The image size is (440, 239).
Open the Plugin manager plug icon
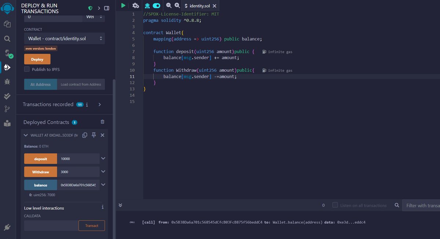pos(7,227)
